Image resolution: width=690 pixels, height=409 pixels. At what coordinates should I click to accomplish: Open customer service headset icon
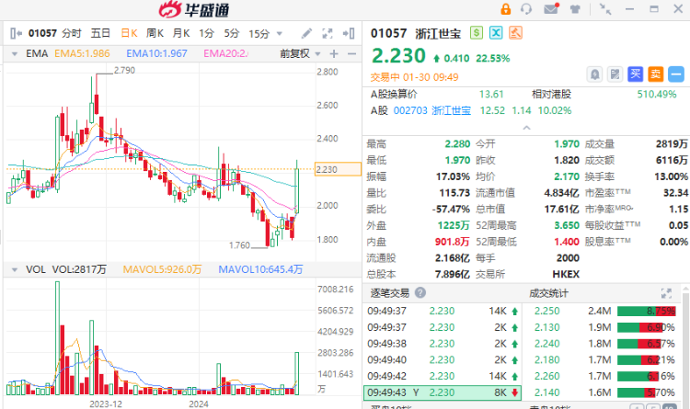pyautogui.click(x=526, y=9)
